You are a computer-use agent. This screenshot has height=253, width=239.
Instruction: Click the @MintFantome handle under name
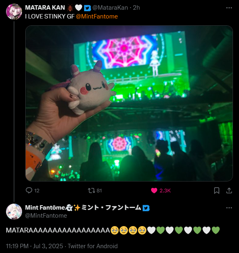46,216
